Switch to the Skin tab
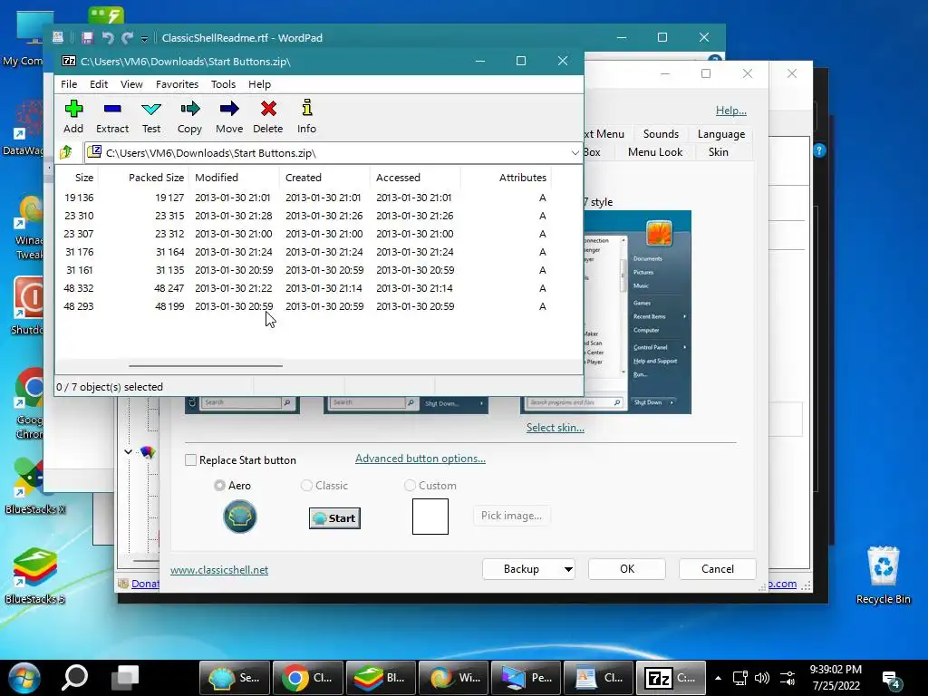 (x=718, y=152)
